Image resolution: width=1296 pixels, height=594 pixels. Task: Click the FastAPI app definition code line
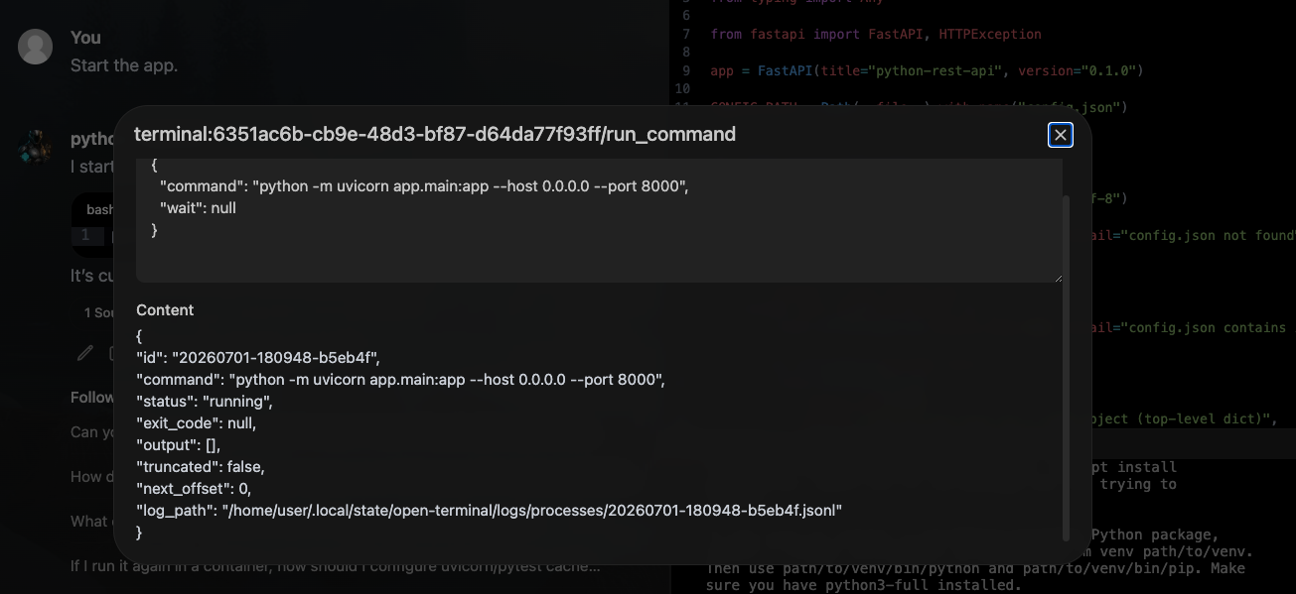click(927, 70)
